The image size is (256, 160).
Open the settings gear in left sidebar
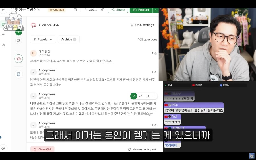3,45
